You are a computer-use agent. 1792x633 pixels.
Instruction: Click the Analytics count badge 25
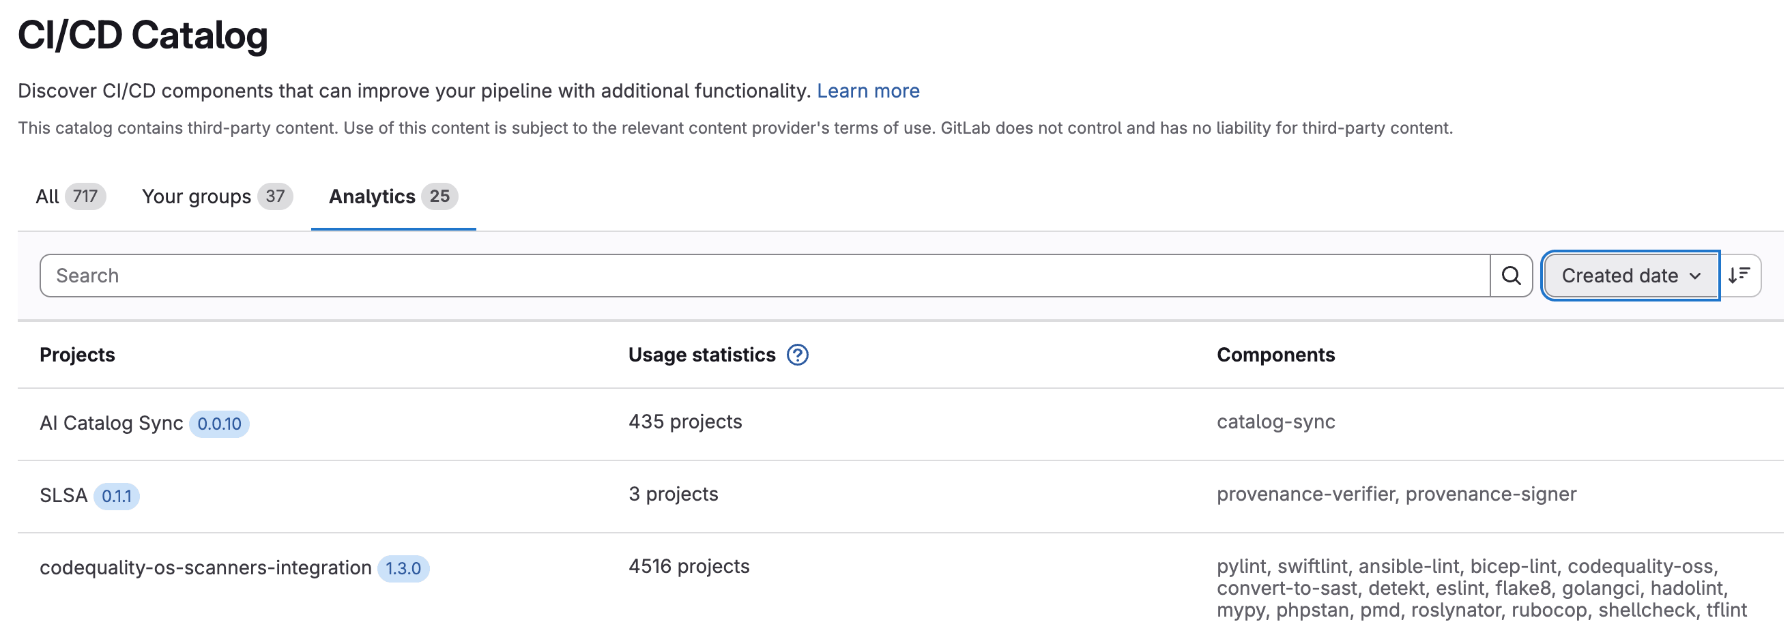[438, 196]
